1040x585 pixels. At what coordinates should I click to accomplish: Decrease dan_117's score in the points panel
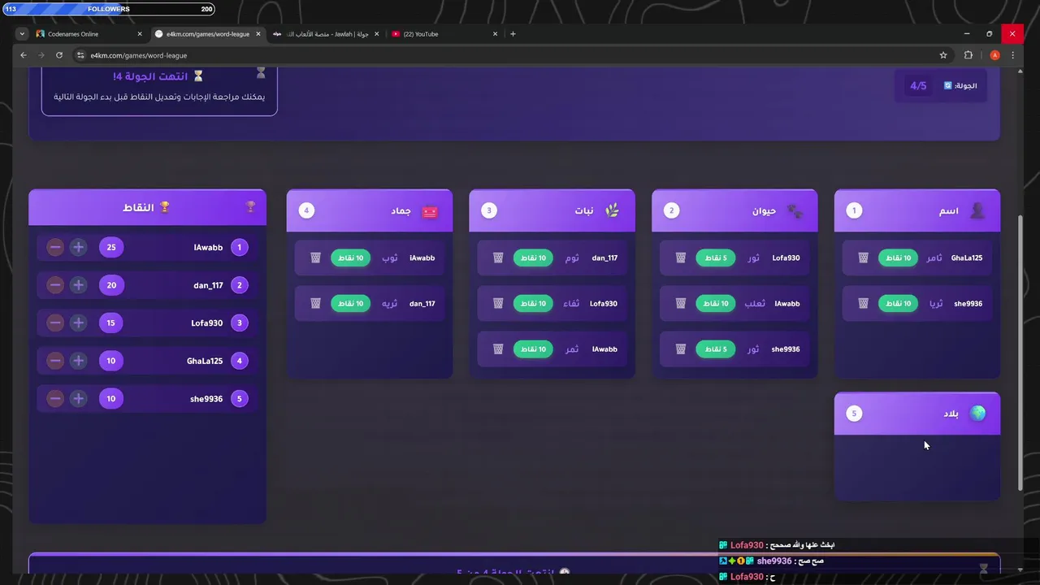55,285
